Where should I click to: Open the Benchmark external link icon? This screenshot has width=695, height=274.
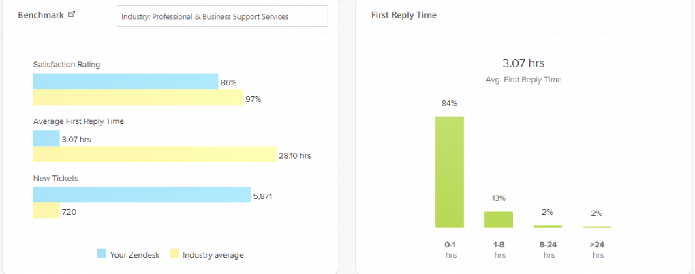[72, 14]
